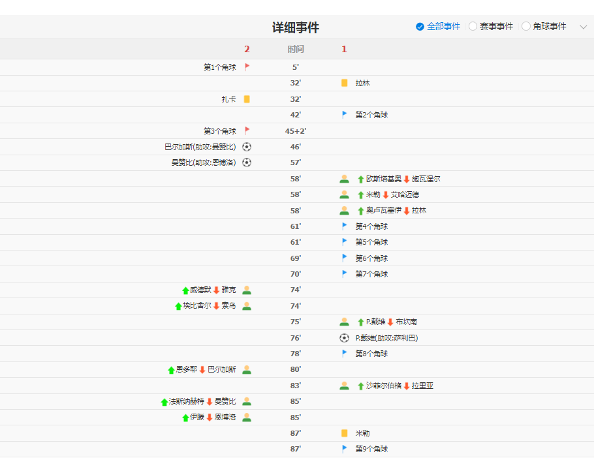
Task: Click red flag for 第3个角球
Action: (247, 130)
